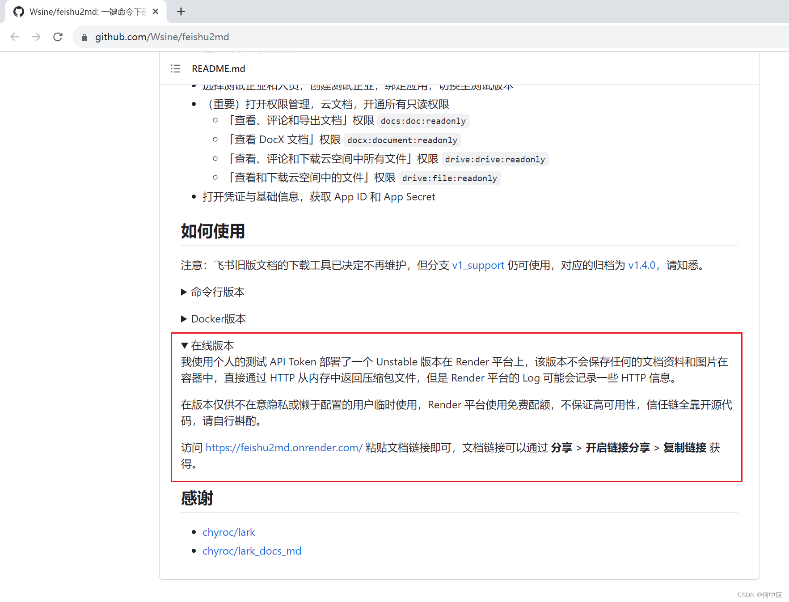Image resolution: width=789 pixels, height=602 pixels.
Task: Click the 打开凭证与基础信息 bullet text
Action: (x=318, y=197)
